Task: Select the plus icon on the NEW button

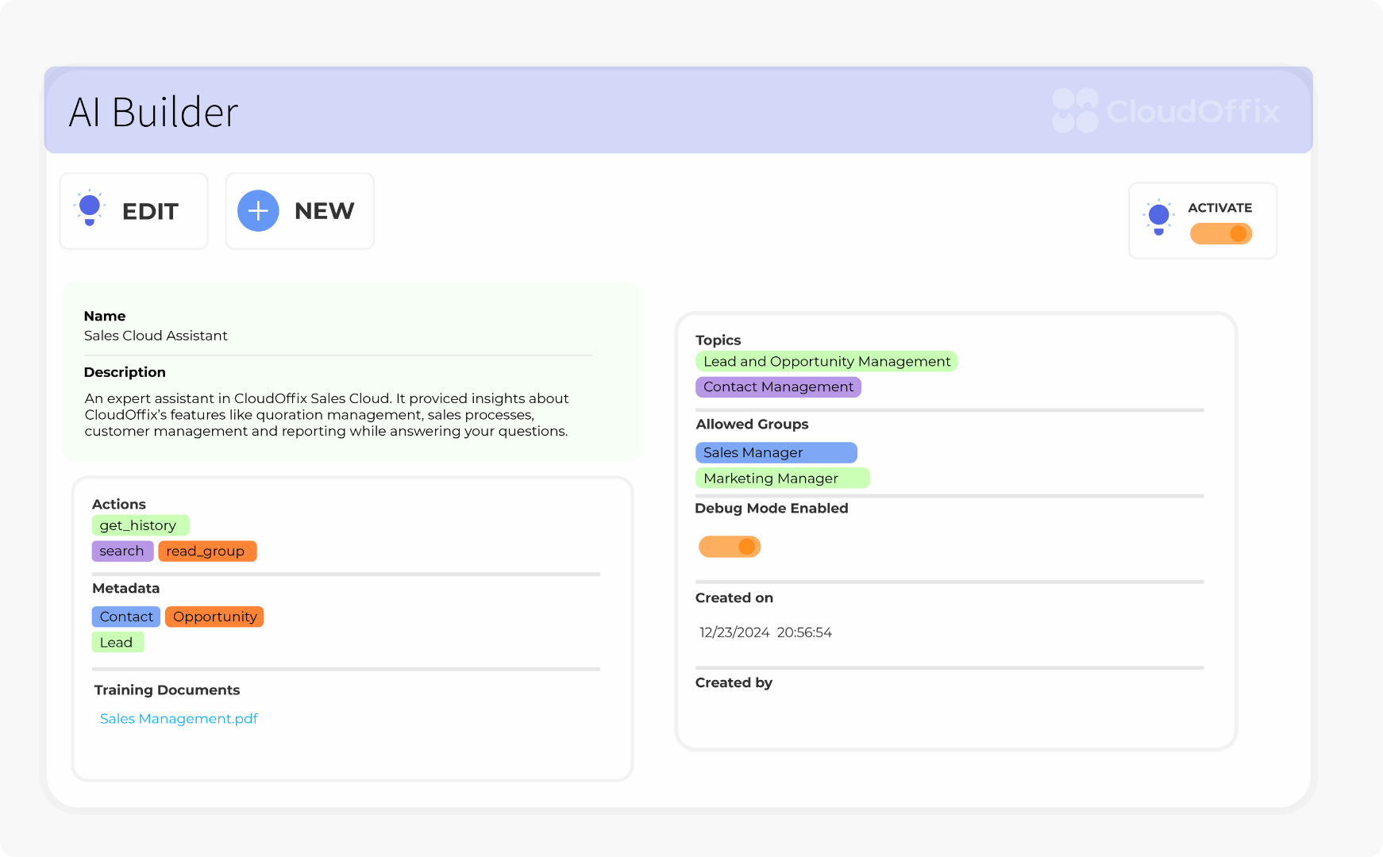Action: (x=257, y=210)
